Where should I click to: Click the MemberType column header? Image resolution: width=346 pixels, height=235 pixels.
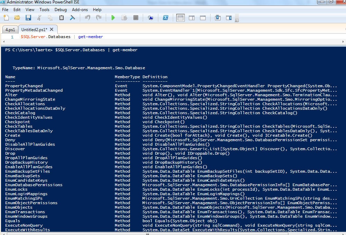127,77
